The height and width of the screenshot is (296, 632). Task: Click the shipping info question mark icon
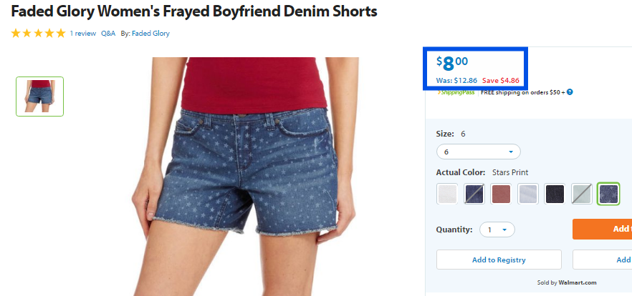570,92
